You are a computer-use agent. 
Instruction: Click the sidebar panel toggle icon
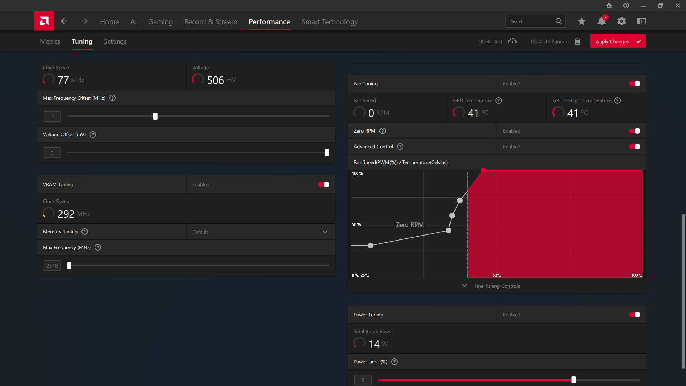[x=641, y=21]
